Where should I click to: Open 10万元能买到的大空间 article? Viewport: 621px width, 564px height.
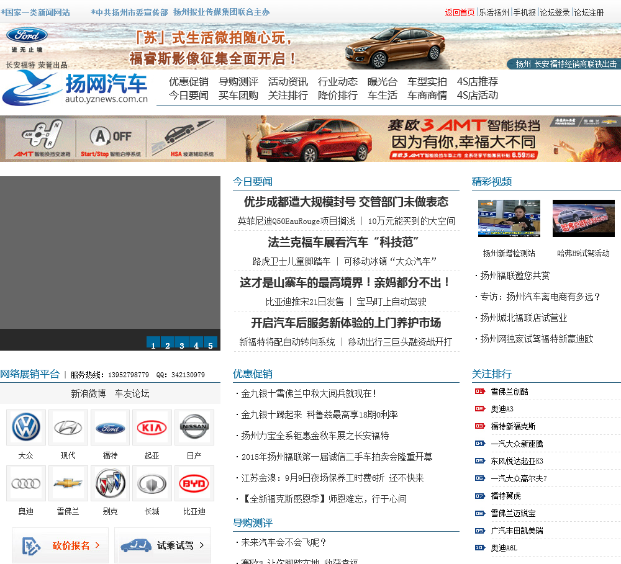pos(411,222)
